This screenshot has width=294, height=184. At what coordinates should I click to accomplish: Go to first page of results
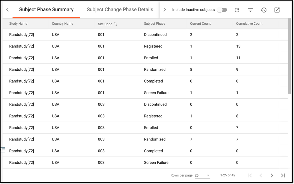click(250, 175)
